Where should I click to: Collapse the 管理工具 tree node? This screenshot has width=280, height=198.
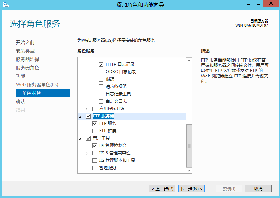click(x=80, y=139)
